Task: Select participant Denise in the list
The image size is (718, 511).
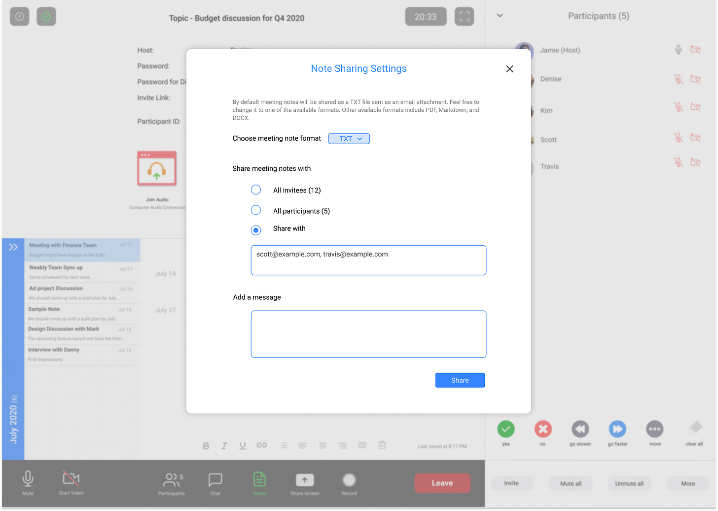Action: click(551, 79)
